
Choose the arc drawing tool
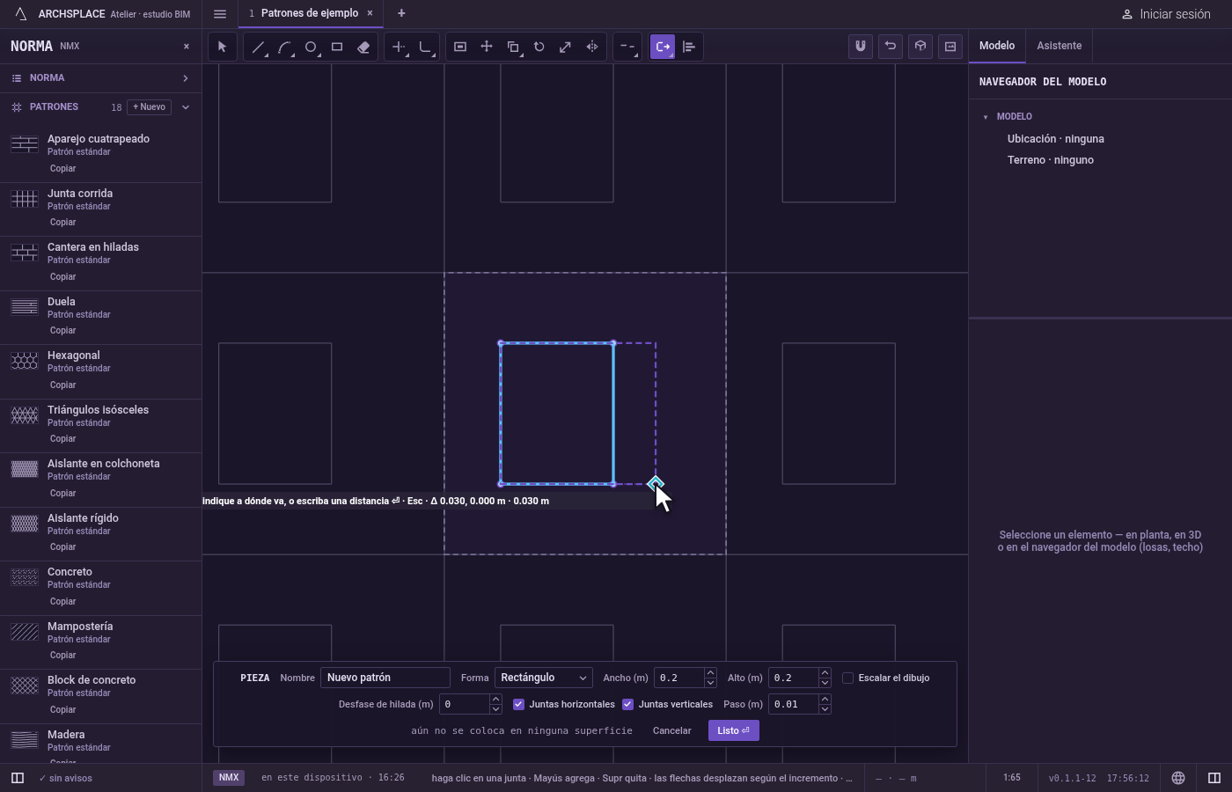pyautogui.click(x=284, y=47)
